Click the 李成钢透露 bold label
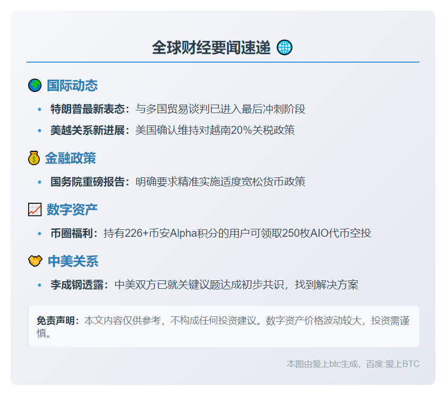This screenshot has width=446, height=395. click(80, 285)
